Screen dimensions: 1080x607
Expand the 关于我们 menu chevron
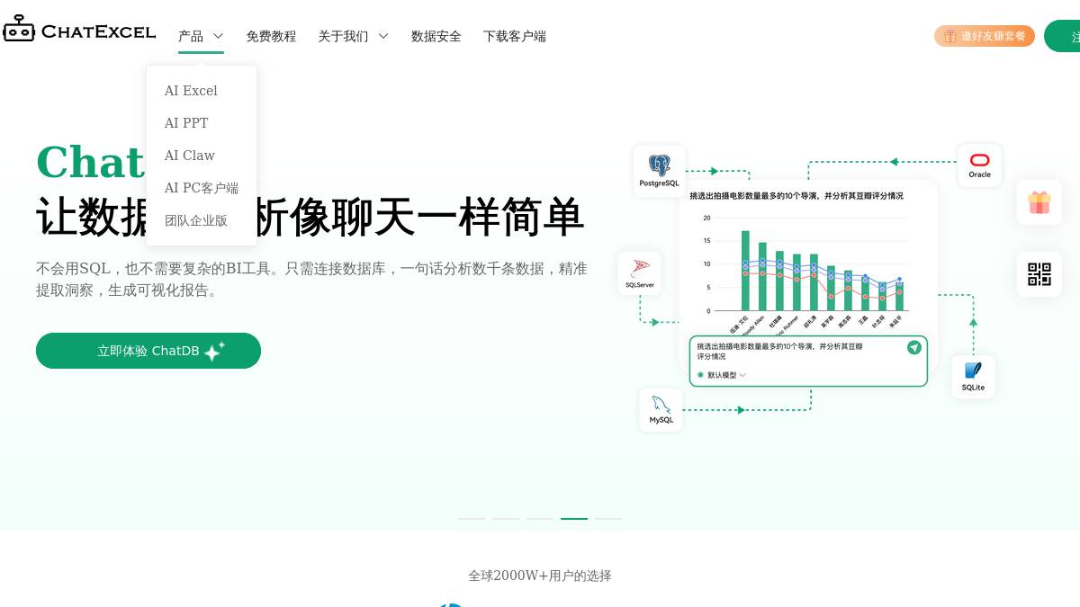pyautogui.click(x=382, y=36)
